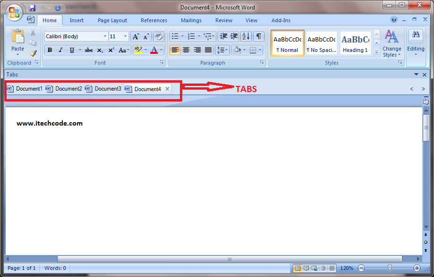Switch to Print Layout view in status bar

[x=298, y=268]
